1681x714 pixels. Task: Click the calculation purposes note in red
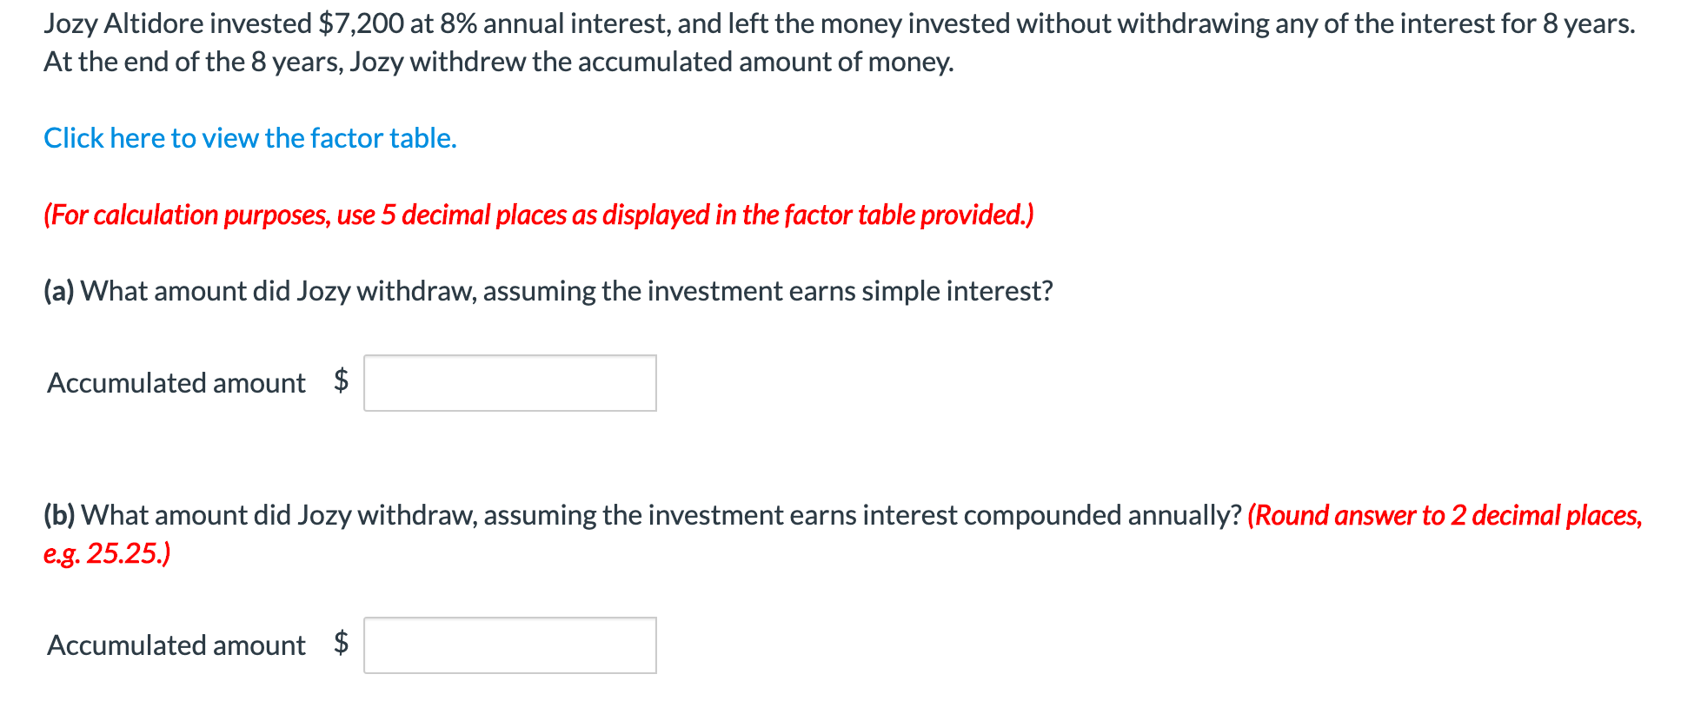click(x=537, y=215)
